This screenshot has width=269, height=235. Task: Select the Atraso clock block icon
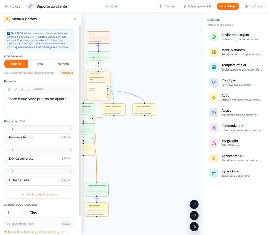[214, 113]
